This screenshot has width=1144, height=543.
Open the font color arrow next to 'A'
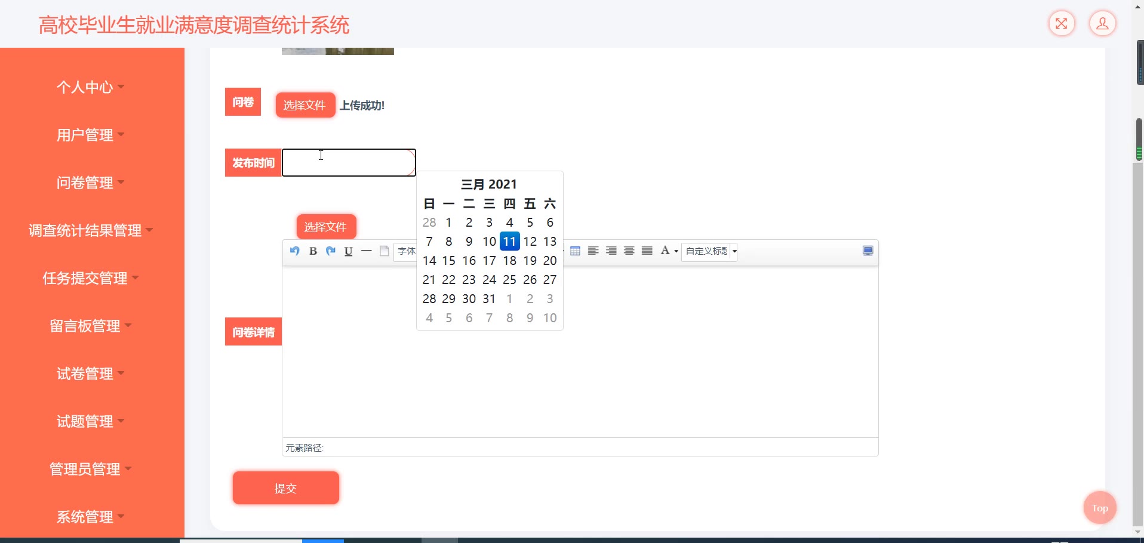676,252
